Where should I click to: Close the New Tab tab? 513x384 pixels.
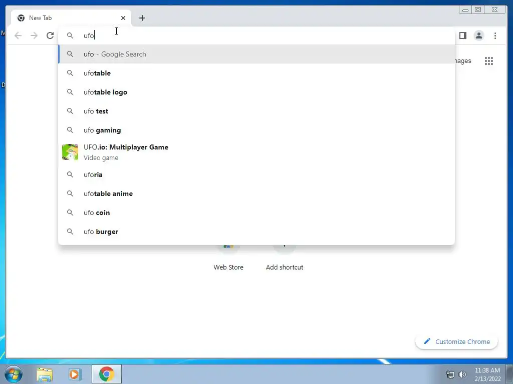click(123, 18)
